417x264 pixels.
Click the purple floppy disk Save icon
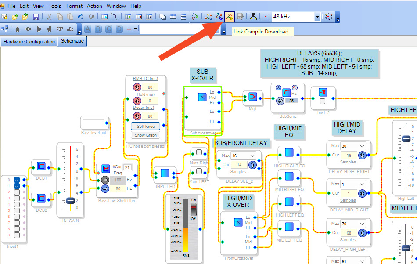click(36, 17)
